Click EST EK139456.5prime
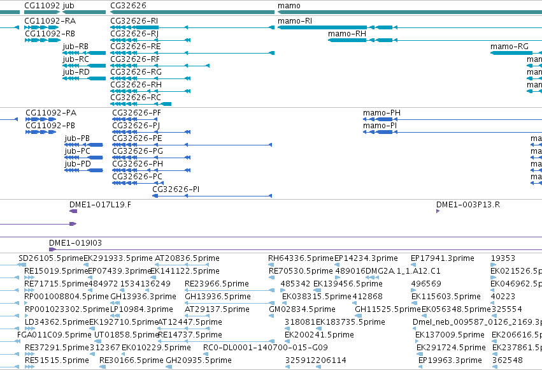 [348, 284]
